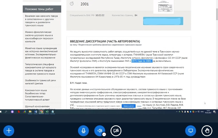The image size is (218, 138).
Task: Open 'Консонантизм языка барабинских татар' link
Action: point(37,95)
